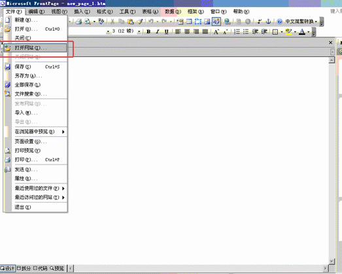
Task: Toggle Italic formatting
Action: pos(158,31)
